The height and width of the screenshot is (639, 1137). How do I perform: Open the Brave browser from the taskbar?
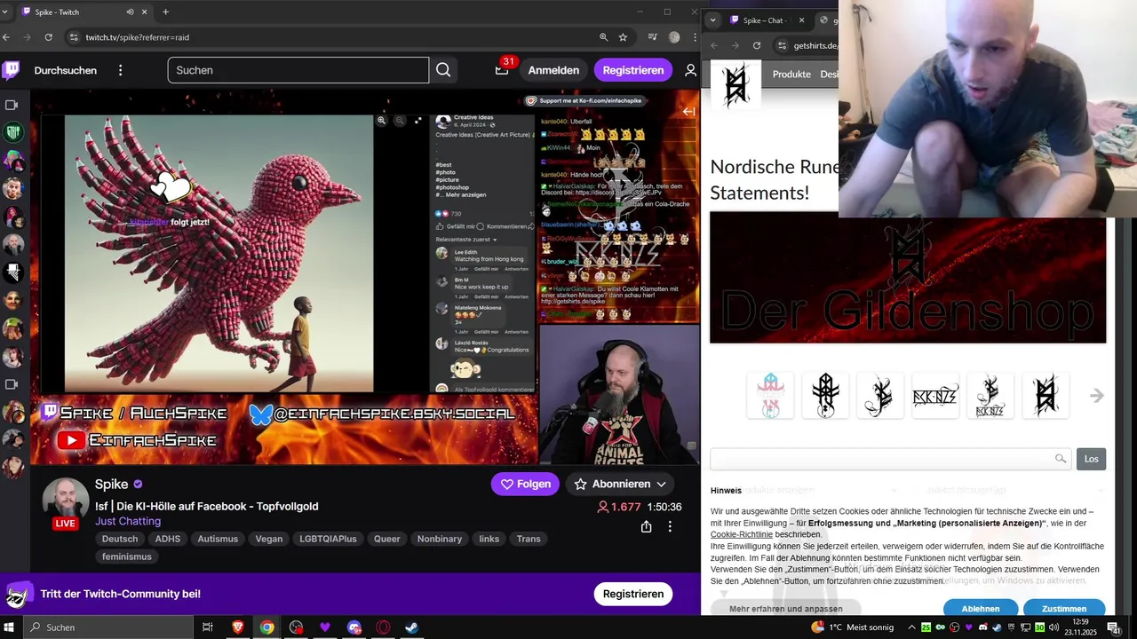click(237, 627)
